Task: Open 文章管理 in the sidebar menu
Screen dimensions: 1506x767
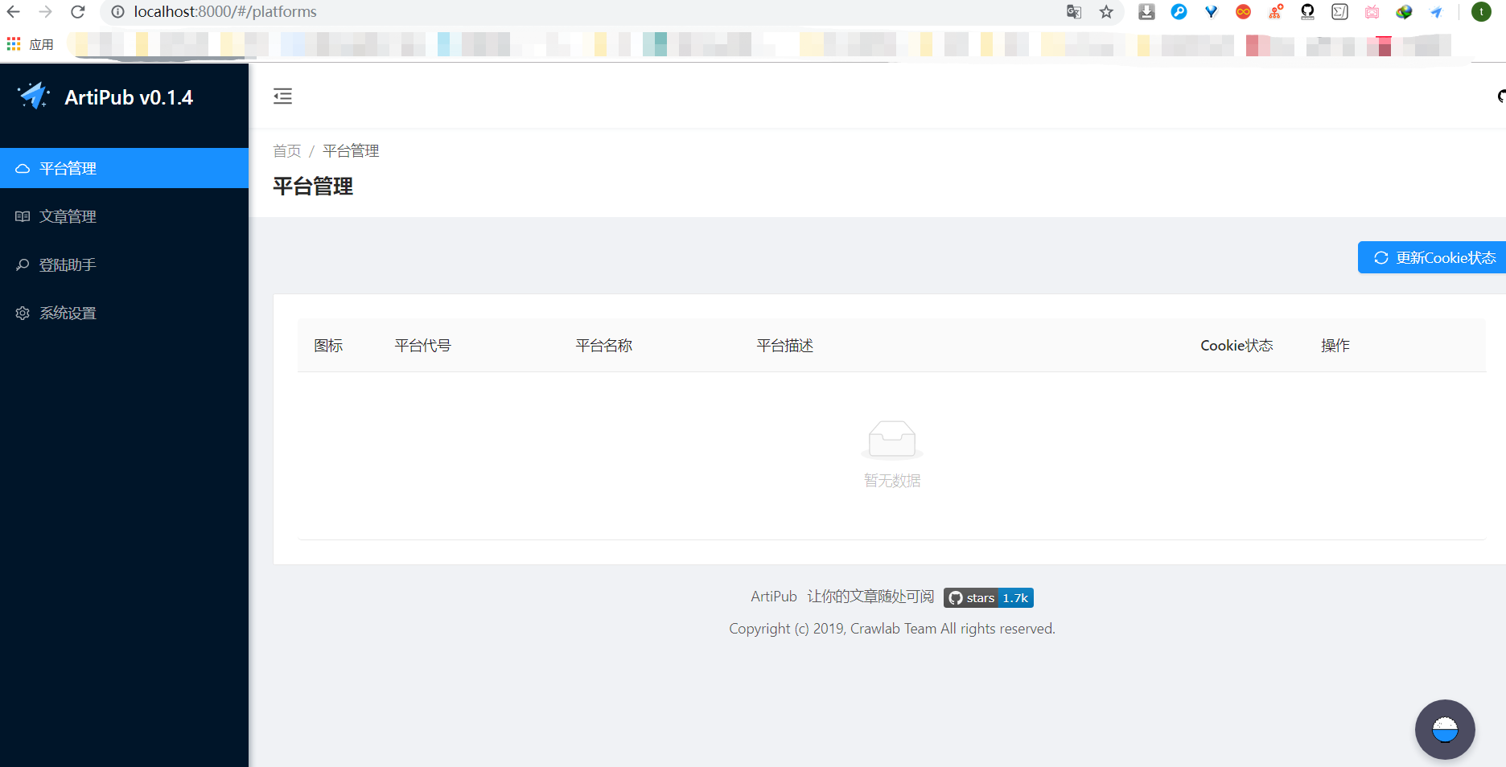Action: [x=124, y=216]
